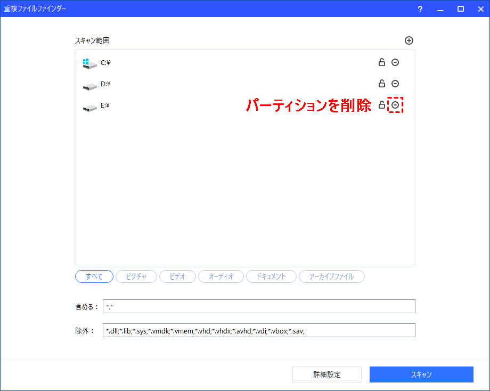
Task: Select the オーディオ file type filter
Action: coord(221,276)
